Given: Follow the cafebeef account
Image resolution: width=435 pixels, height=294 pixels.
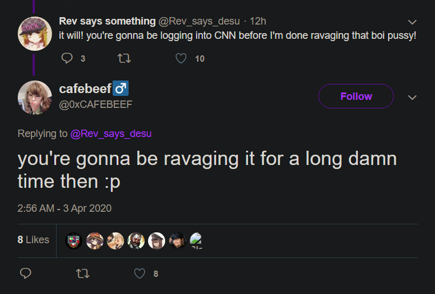Looking at the screenshot, I should coord(356,96).
